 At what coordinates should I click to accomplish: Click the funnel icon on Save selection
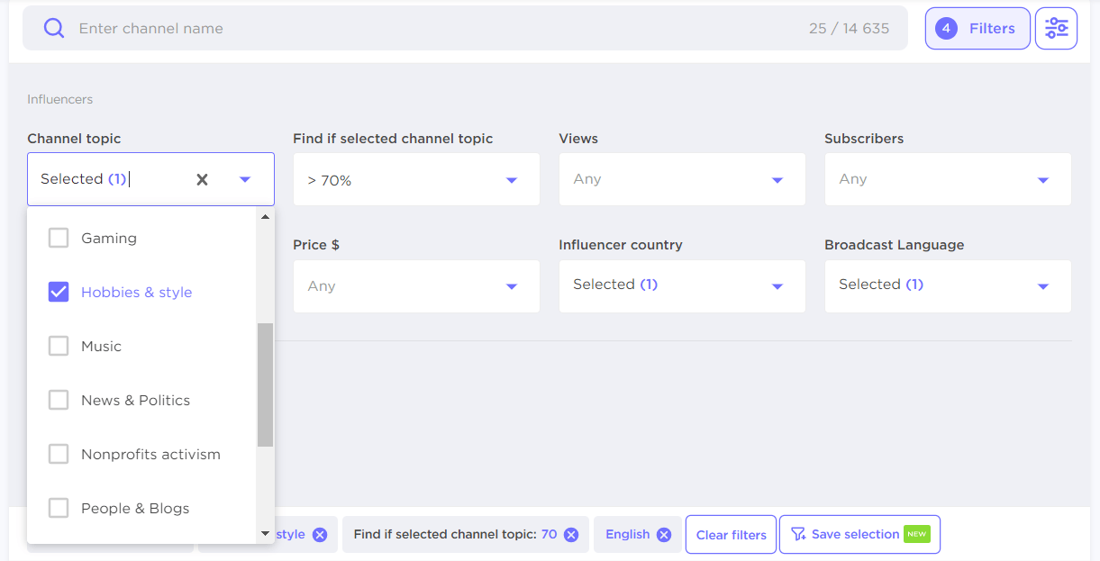coord(798,534)
